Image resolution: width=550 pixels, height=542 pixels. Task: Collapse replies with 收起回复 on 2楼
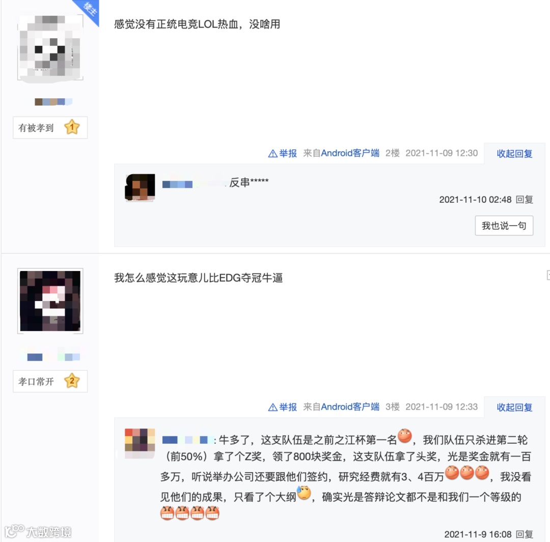(x=514, y=154)
